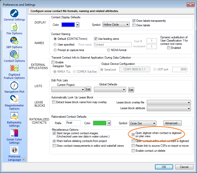The height and width of the screenshot is (173, 197).
Task: Select the File Options icon
Action: tap(14, 27)
